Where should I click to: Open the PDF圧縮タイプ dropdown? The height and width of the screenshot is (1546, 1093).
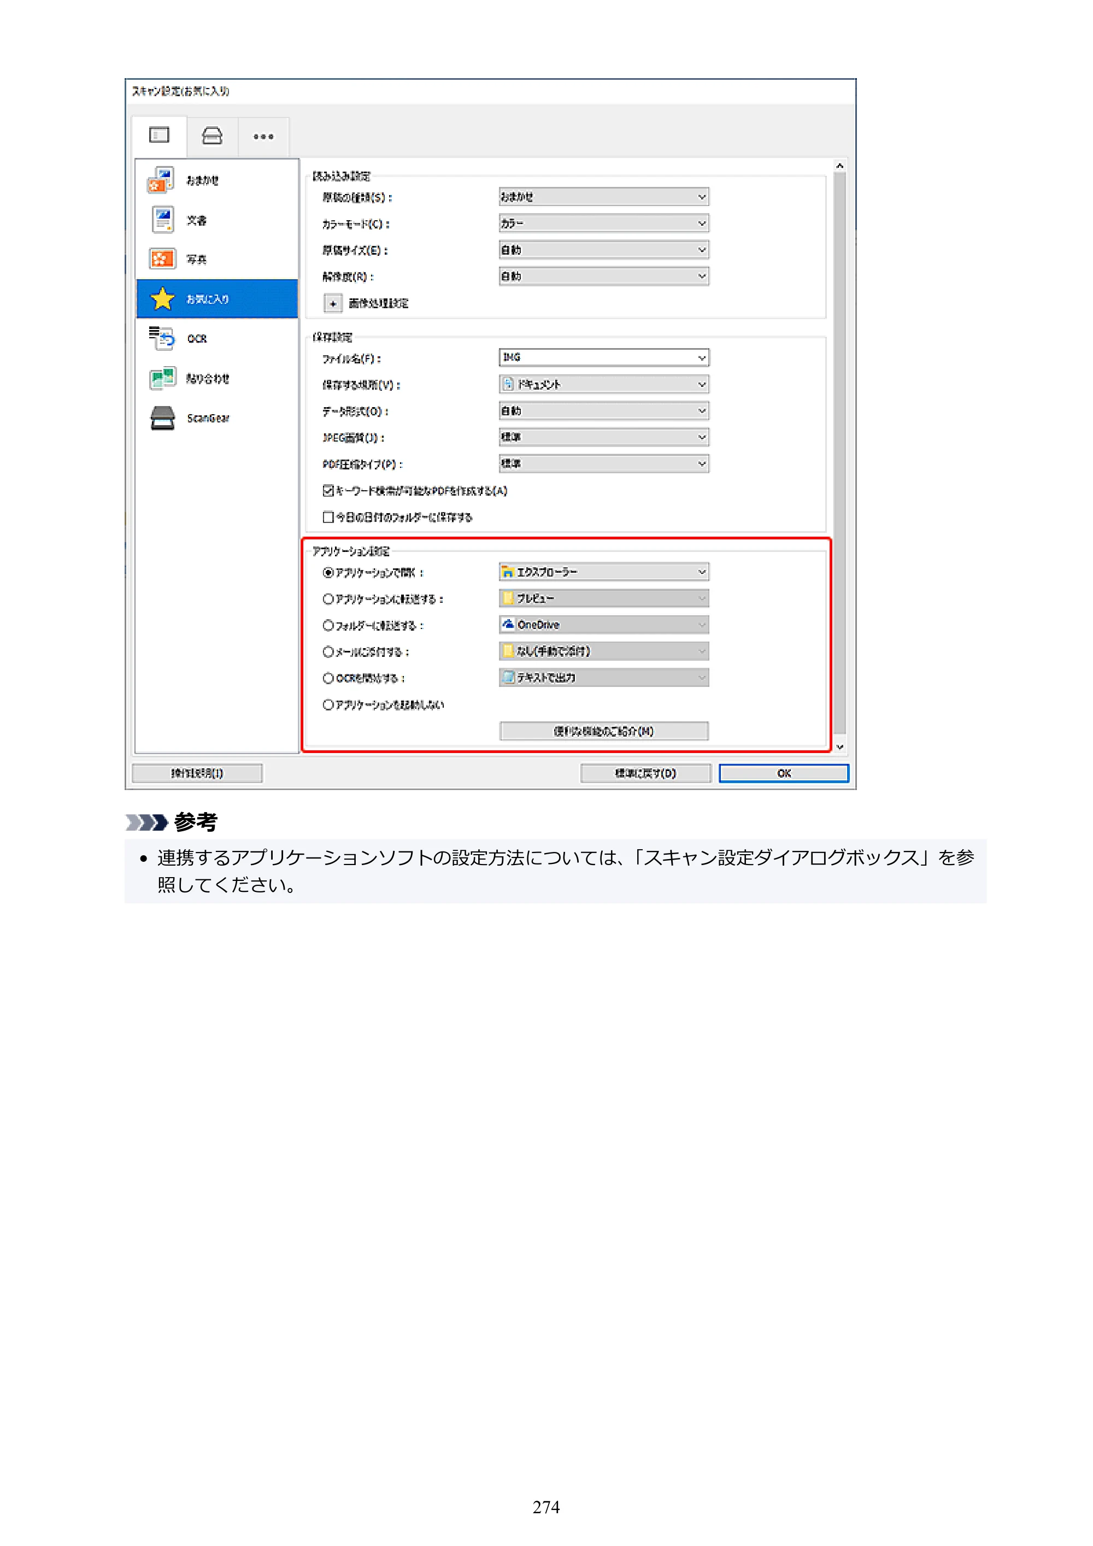tap(603, 464)
